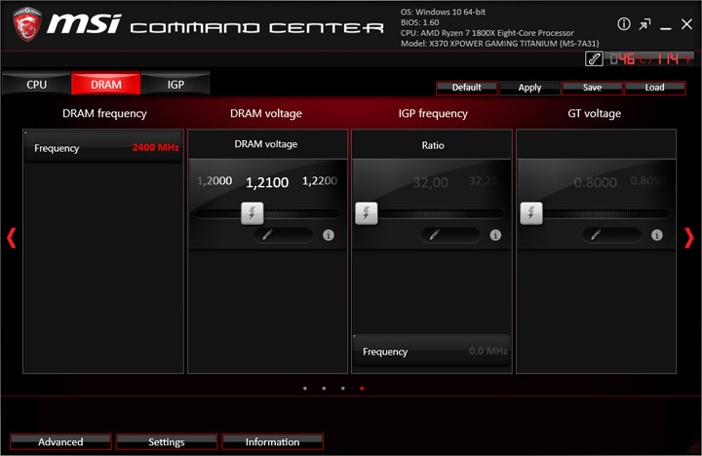Click the Default button

tap(466, 88)
